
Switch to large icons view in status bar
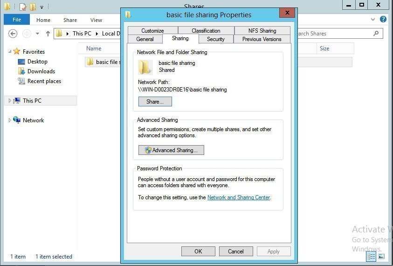point(381,256)
